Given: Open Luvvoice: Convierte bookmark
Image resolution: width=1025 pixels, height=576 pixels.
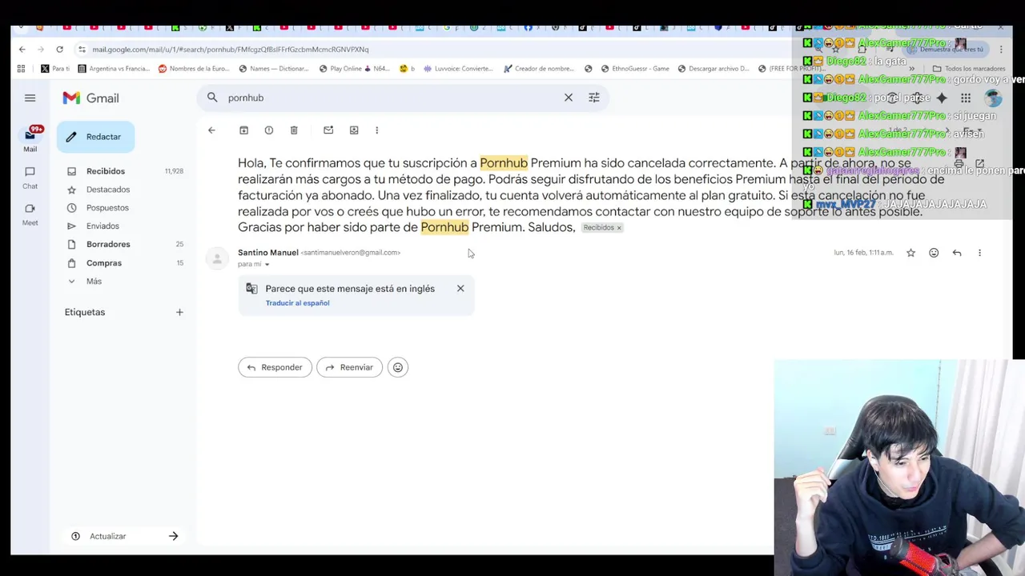Looking at the screenshot, I should point(457,69).
